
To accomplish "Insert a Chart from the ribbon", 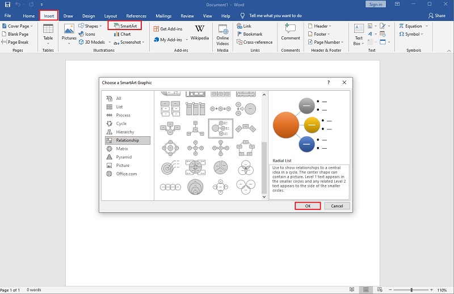I will click(122, 34).
